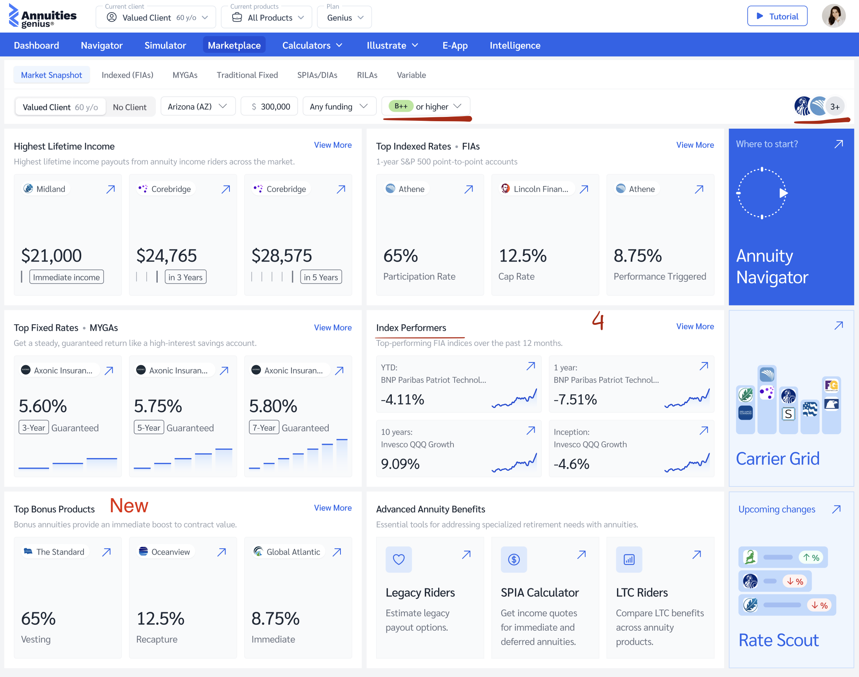Open the 65% Participation Rate Athene arrow
859x677 pixels.
click(x=469, y=189)
